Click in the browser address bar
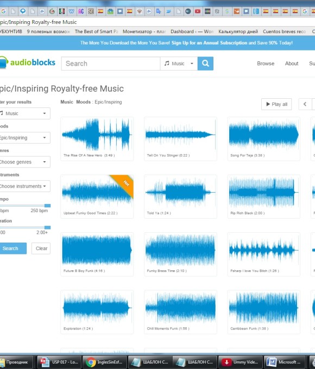This screenshot has height=369, width=315. click(157, 22)
